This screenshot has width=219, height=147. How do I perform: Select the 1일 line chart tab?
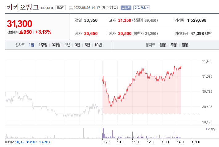tap(31, 45)
